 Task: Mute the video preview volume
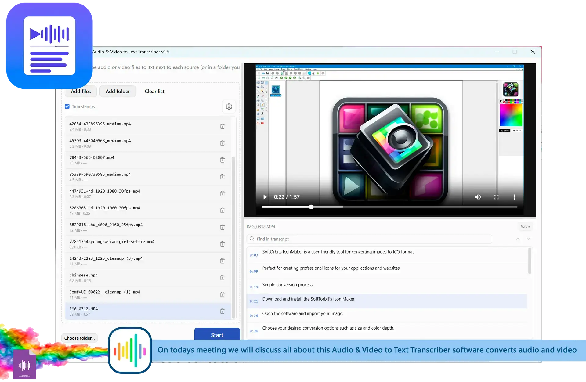click(478, 197)
